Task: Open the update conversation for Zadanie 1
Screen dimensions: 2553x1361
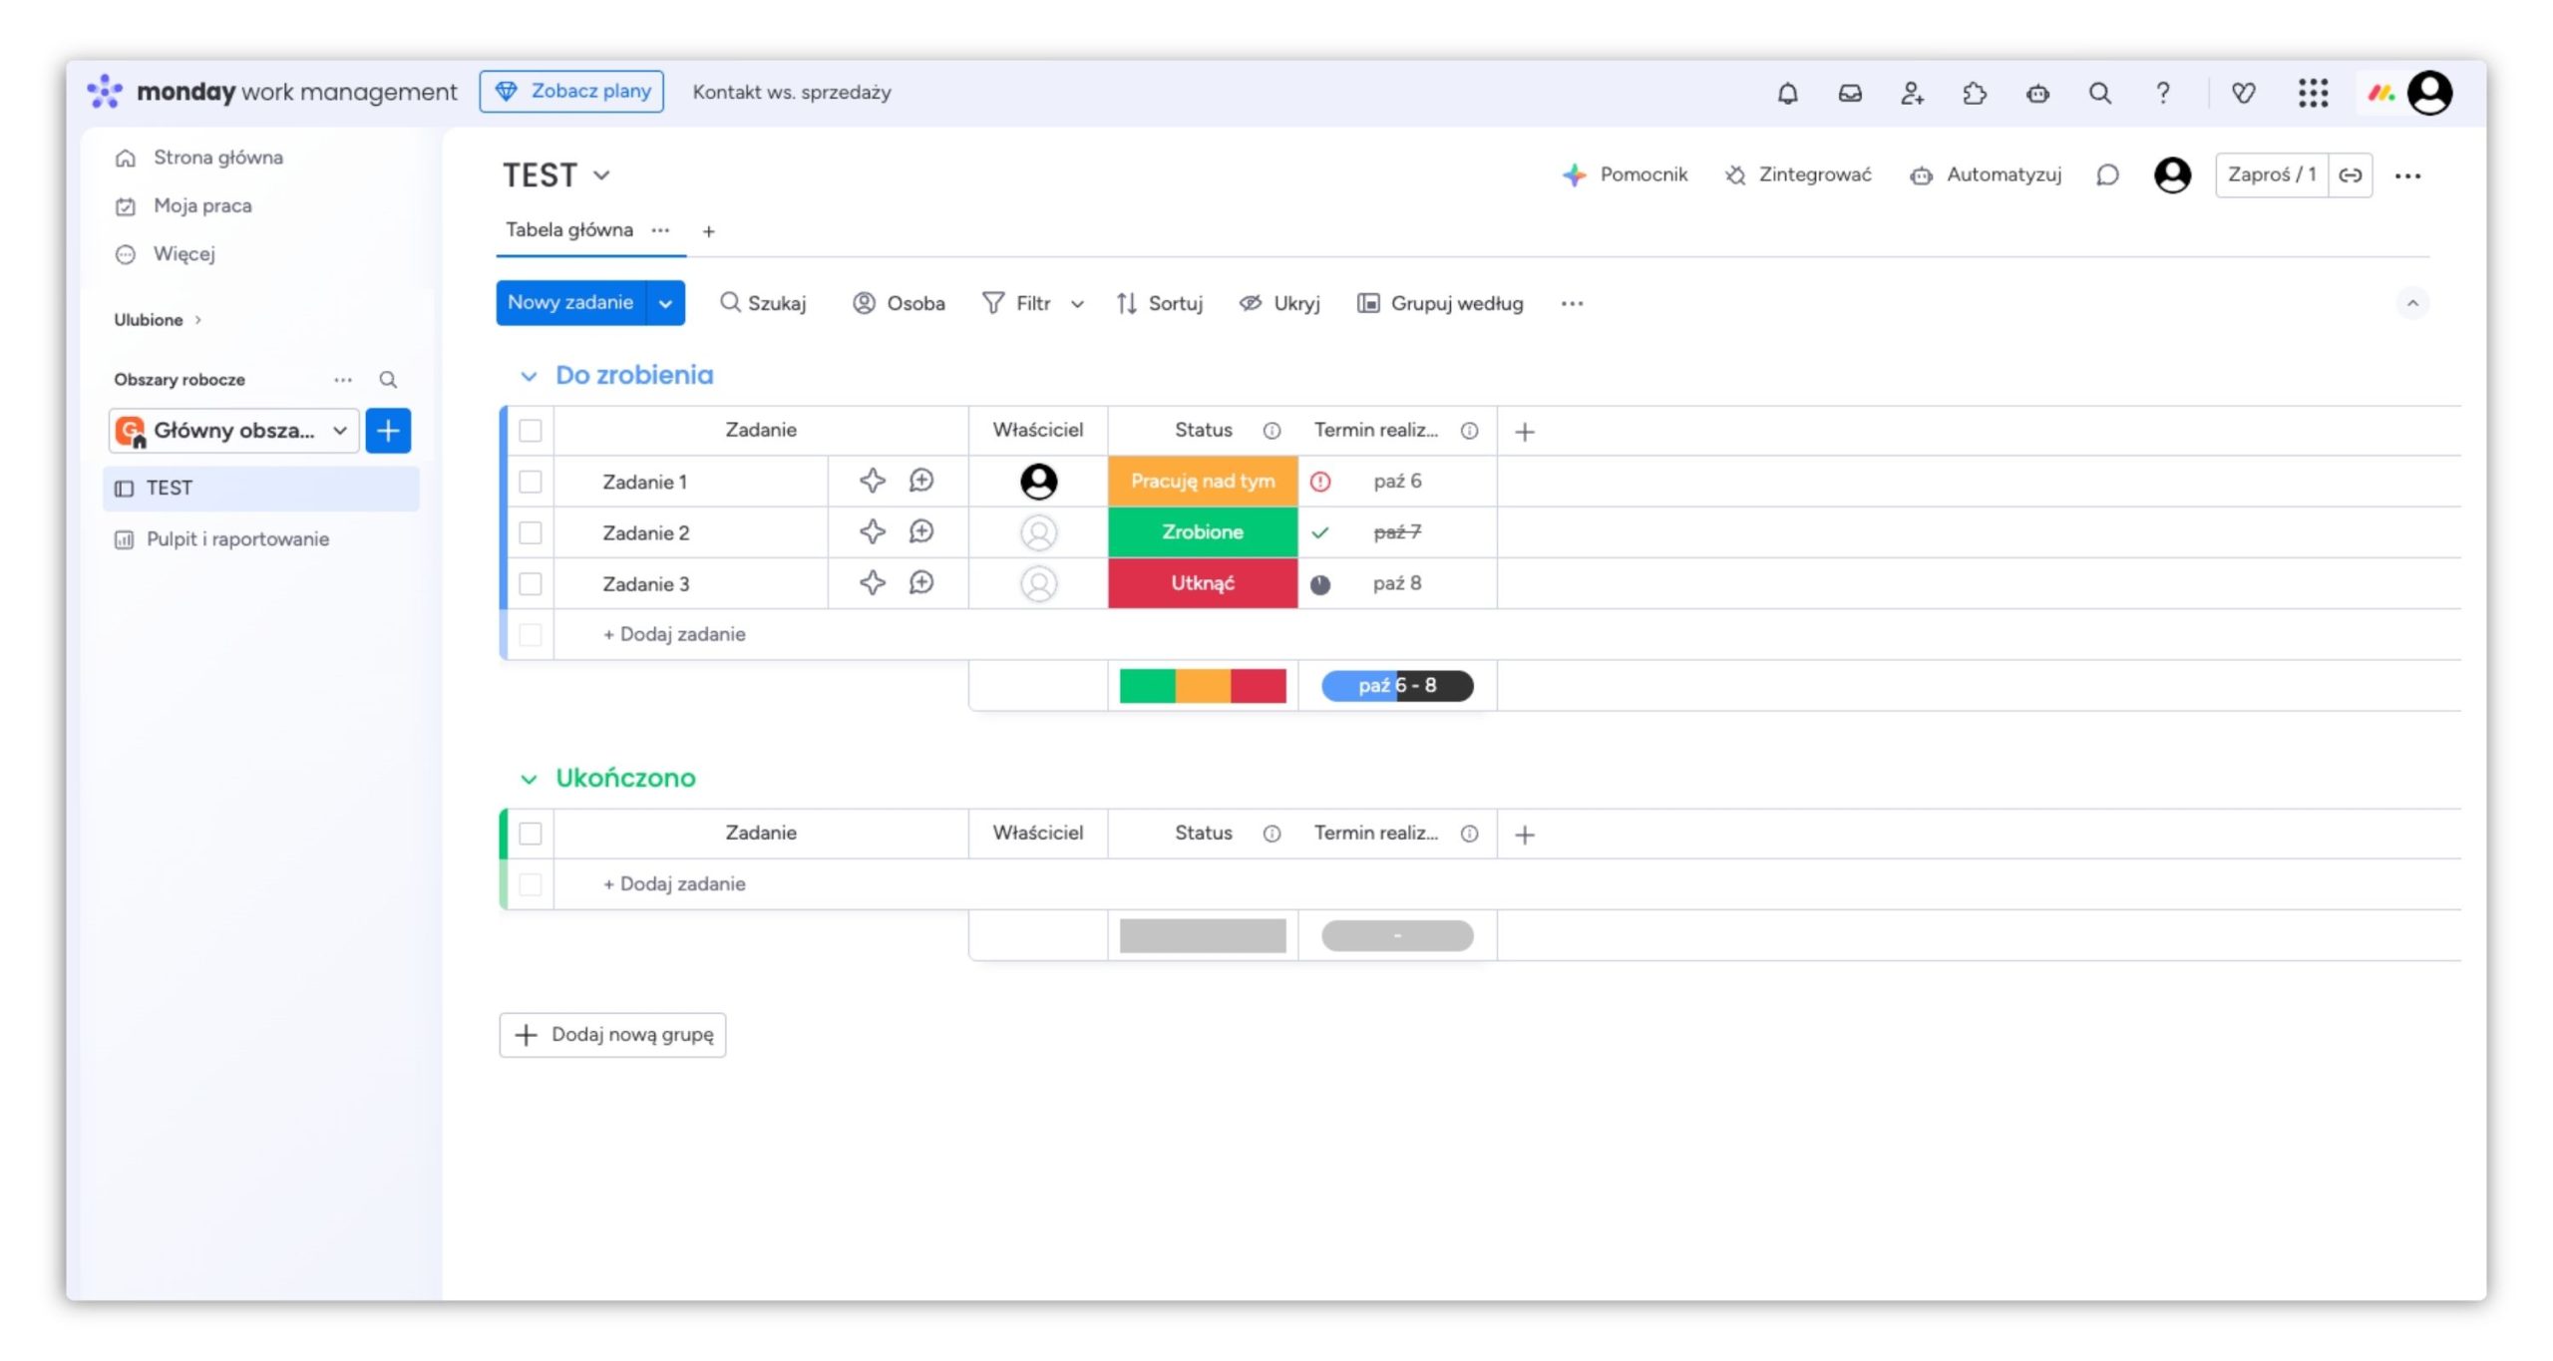Action: [920, 481]
